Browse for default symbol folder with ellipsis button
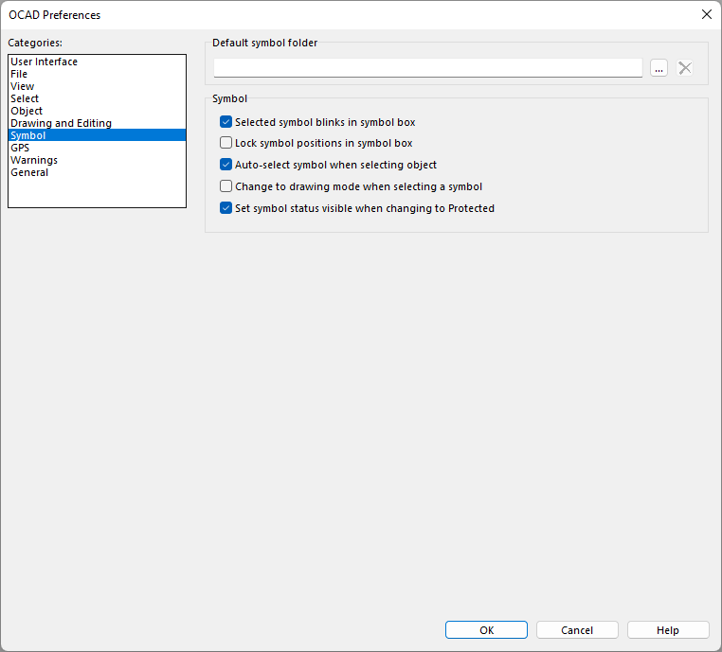This screenshot has width=722, height=652. (x=659, y=68)
